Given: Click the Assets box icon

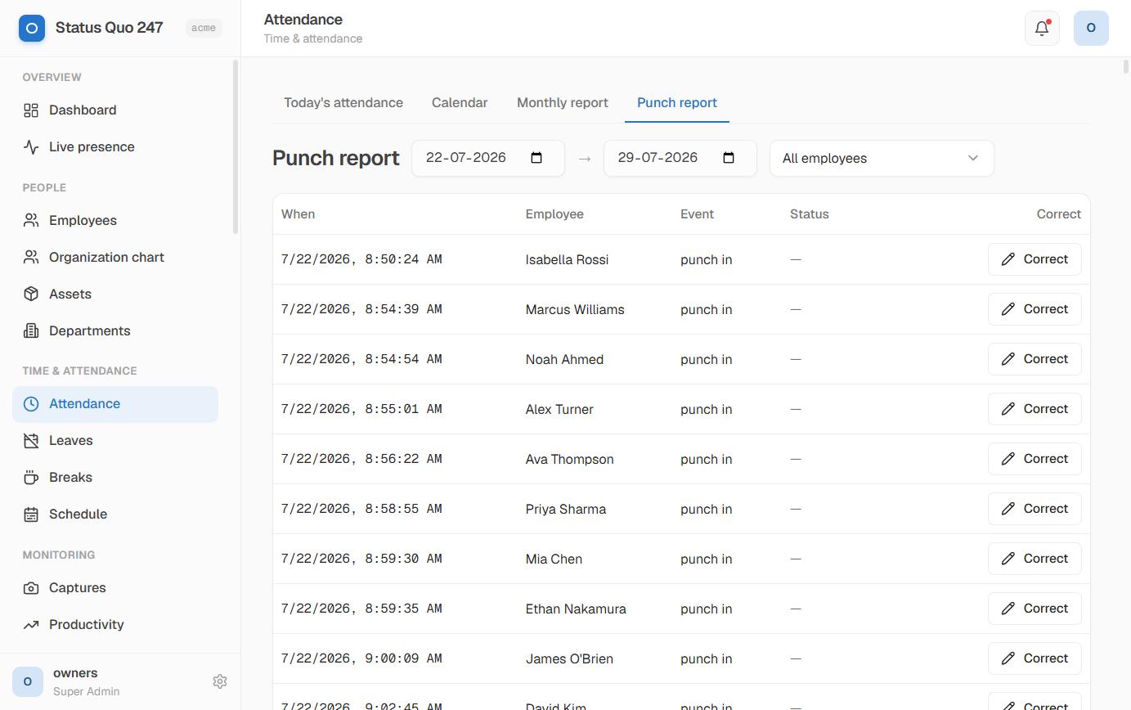Looking at the screenshot, I should (x=31, y=294).
